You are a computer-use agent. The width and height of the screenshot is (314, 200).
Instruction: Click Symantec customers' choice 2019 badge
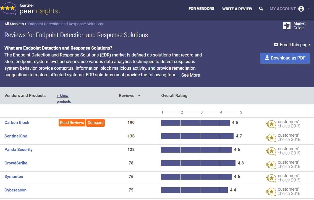pyautogui.click(x=283, y=178)
